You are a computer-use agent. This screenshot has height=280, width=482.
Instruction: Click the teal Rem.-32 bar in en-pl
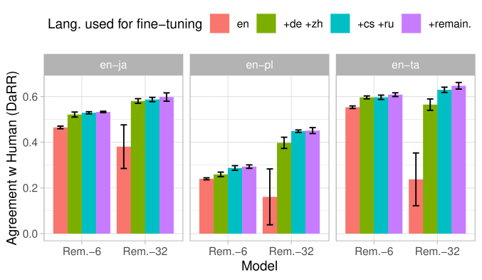298,182
